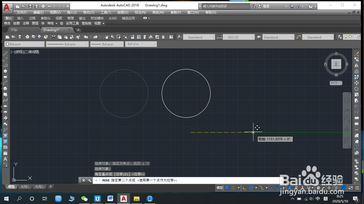The image size is (364, 204).
Task: Select the Rotate tool in modify toolbar
Action: click(357, 89)
